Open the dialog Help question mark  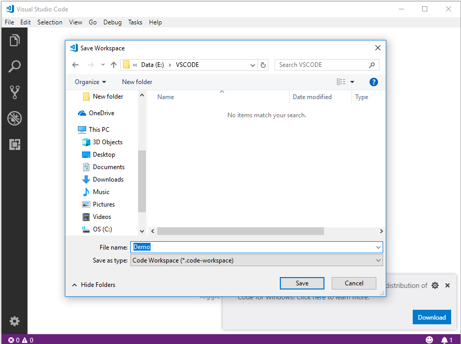373,82
